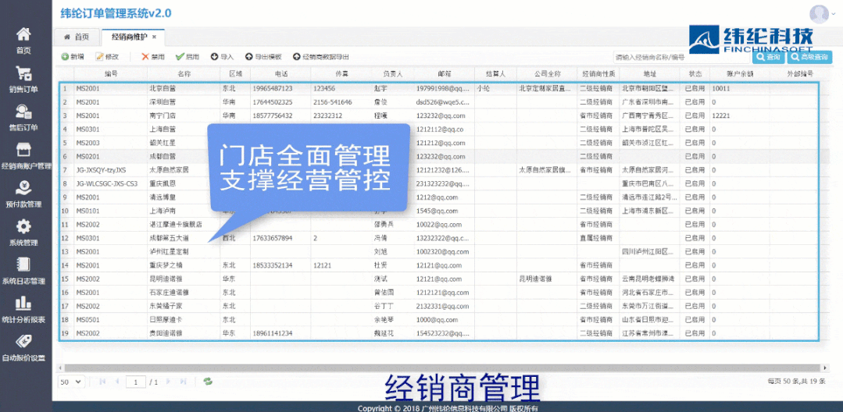Click the 禁用 disable button
Viewport: 843px width, 412px height.
152,56
